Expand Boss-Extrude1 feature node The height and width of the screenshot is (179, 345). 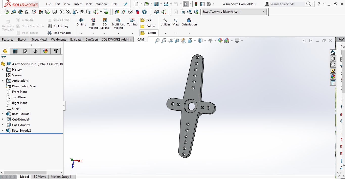point(3,114)
